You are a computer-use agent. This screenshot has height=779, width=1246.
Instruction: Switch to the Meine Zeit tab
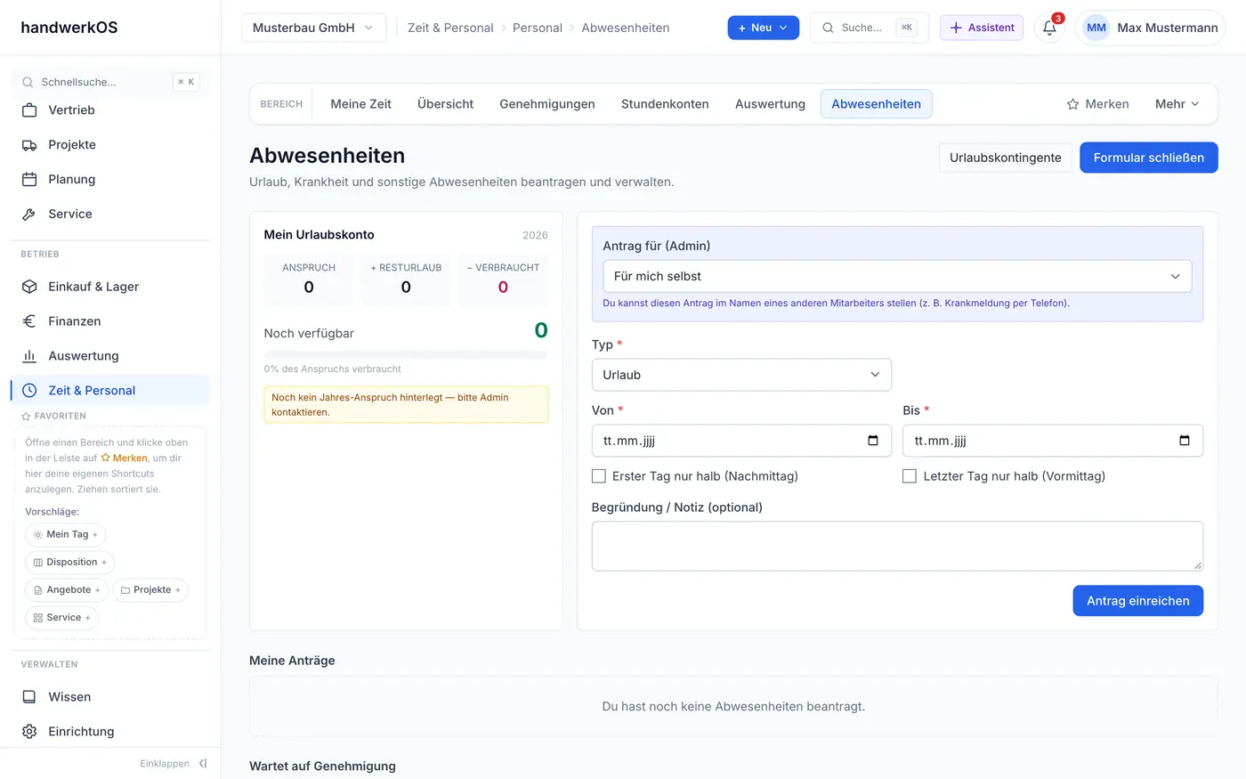360,104
